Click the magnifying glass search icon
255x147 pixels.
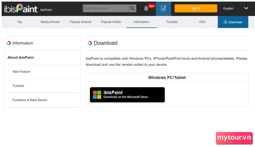click(x=132, y=8)
